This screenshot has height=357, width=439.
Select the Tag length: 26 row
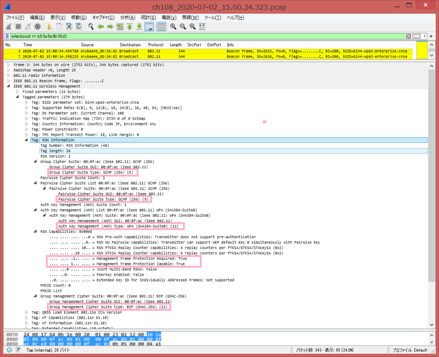click(233, 151)
